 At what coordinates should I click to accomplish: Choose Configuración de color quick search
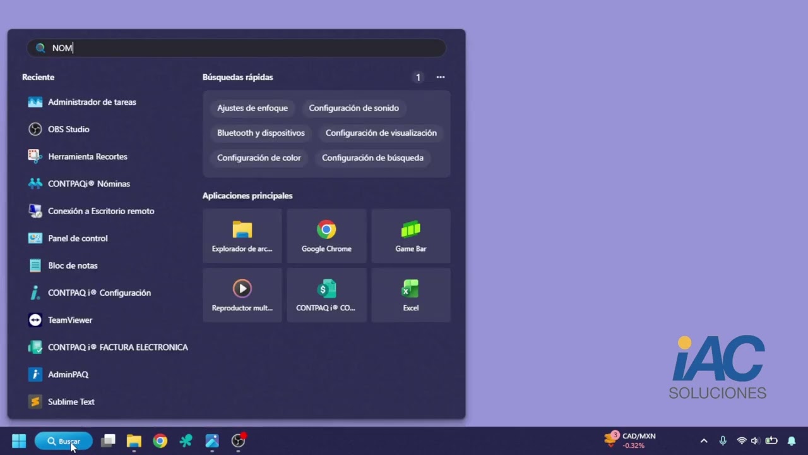tap(259, 157)
